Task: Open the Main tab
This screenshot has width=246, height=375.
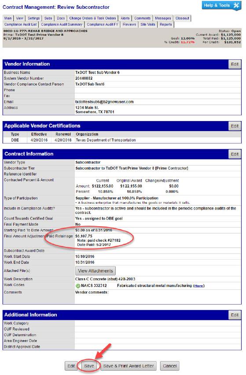Action: pos(8,18)
